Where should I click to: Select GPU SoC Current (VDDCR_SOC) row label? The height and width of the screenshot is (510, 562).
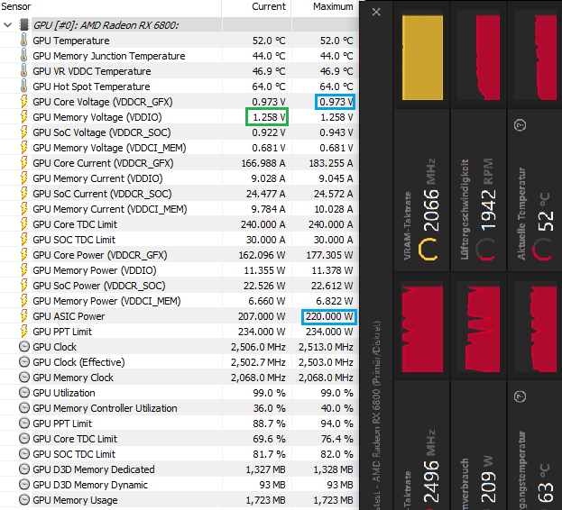[102, 194]
